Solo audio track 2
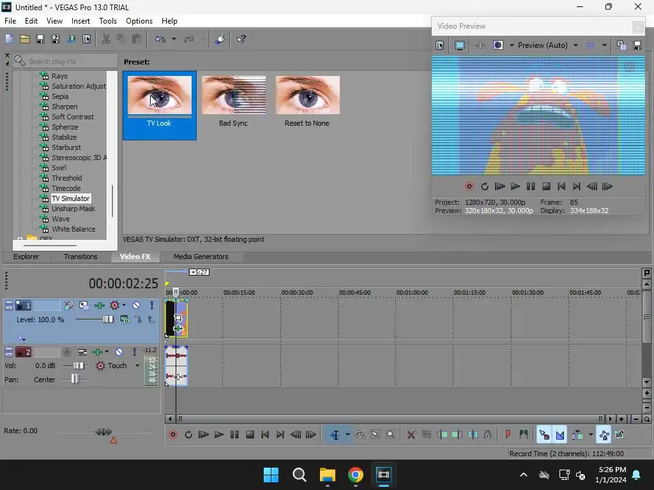654x490 pixels. click(x=134, y=352)
